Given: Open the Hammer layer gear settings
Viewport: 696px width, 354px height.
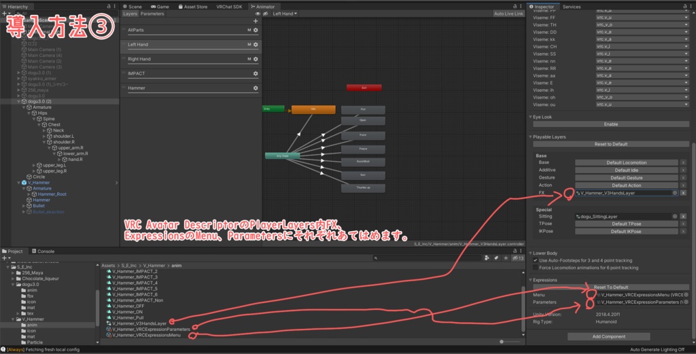Looking at the screenshot, I should click(256, 88).
